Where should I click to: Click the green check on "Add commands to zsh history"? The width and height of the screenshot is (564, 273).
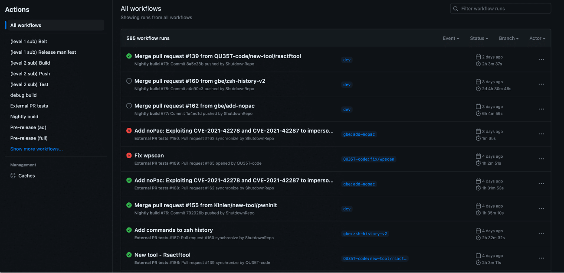tap(128, 230)
